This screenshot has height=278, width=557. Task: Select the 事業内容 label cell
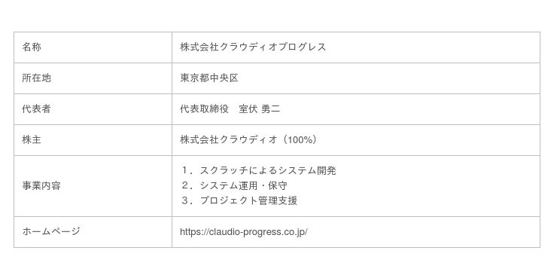point(93,186)
